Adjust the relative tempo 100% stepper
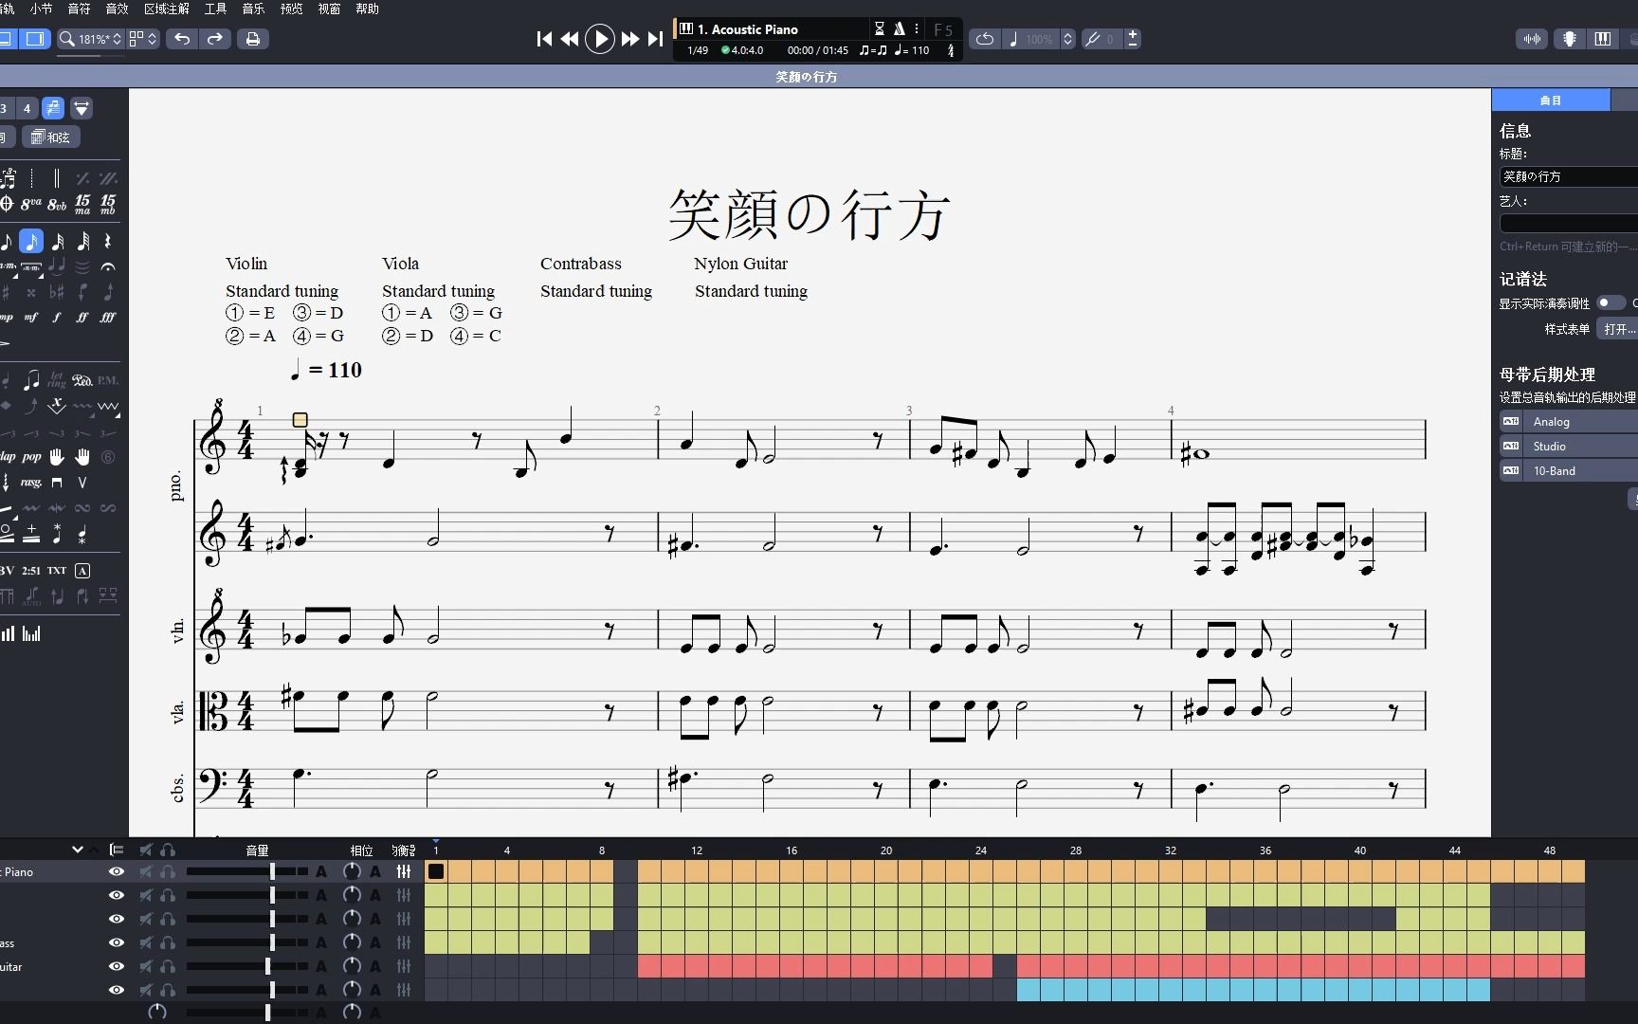The height and width of the screenshot is (1024, 1638). coord(1067,39)
